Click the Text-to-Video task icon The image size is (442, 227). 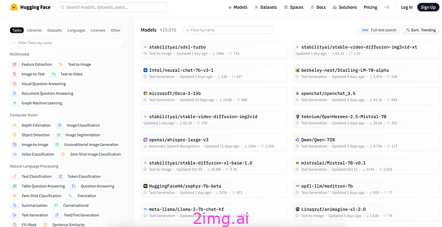[x=53, y=74]
